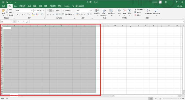
Task: Click the Delete Cells icon
Action: tap(125, 11)
